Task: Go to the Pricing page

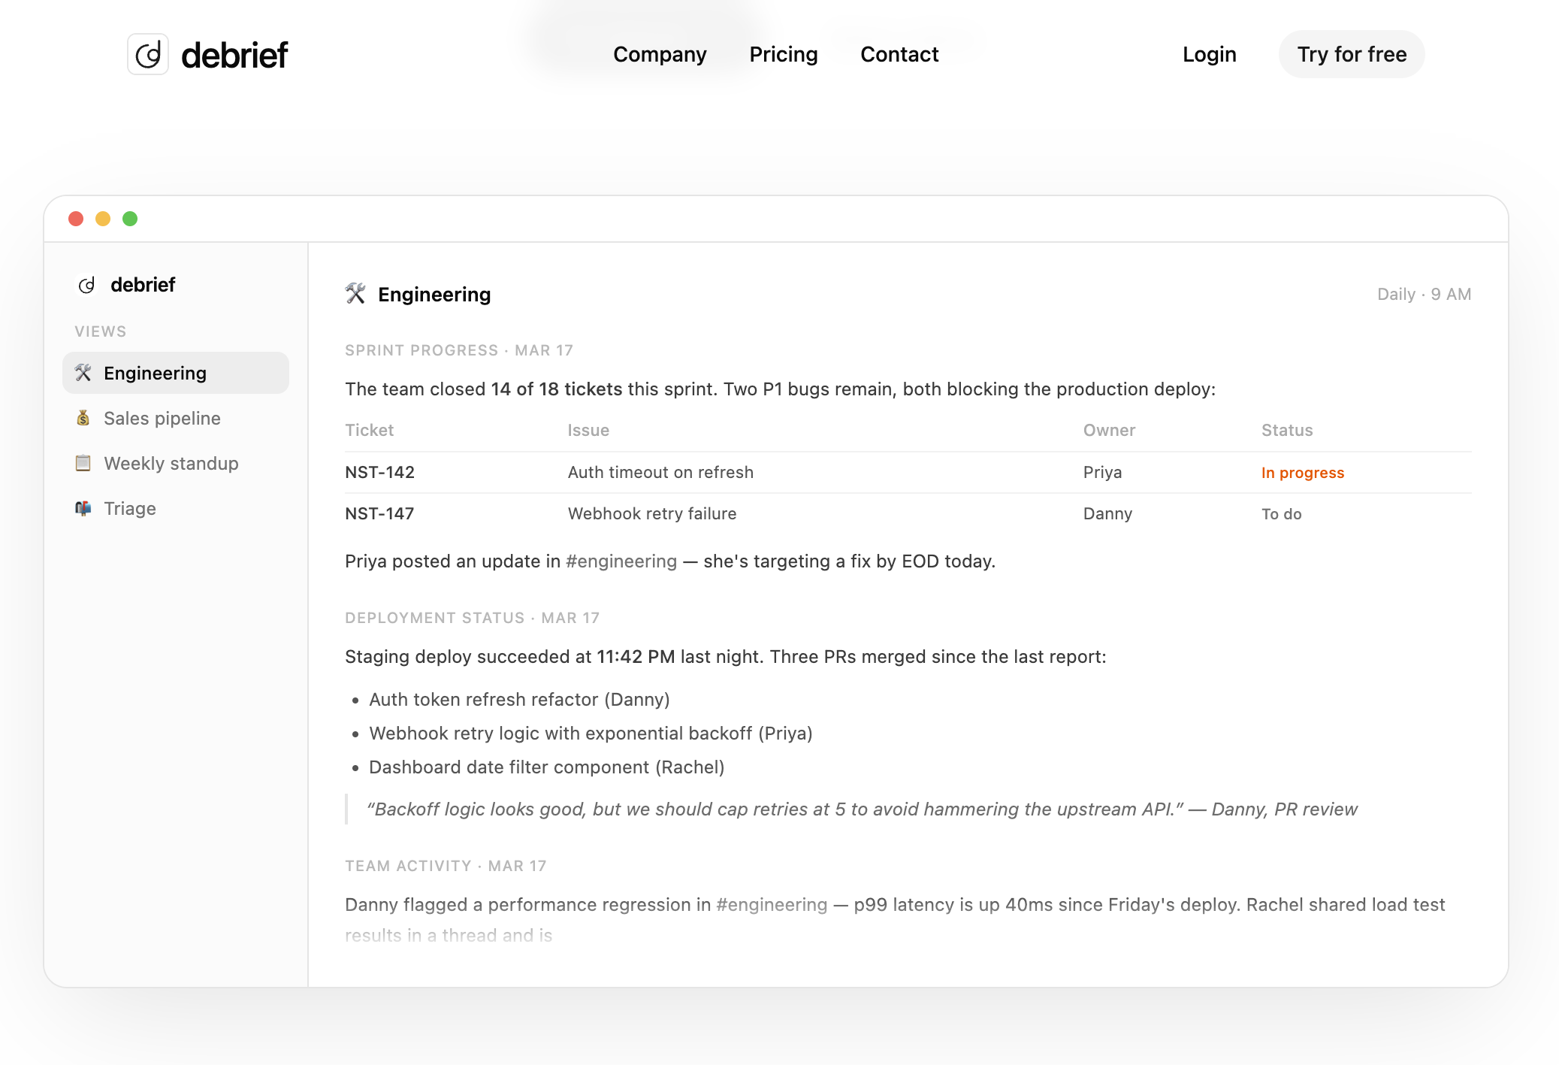Action: click(784, 54)
